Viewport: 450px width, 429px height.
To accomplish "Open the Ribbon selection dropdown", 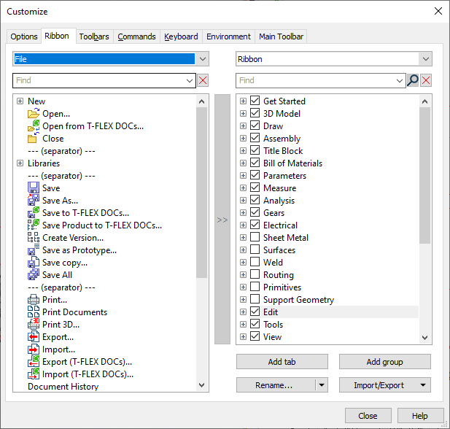I will [426, 59].
